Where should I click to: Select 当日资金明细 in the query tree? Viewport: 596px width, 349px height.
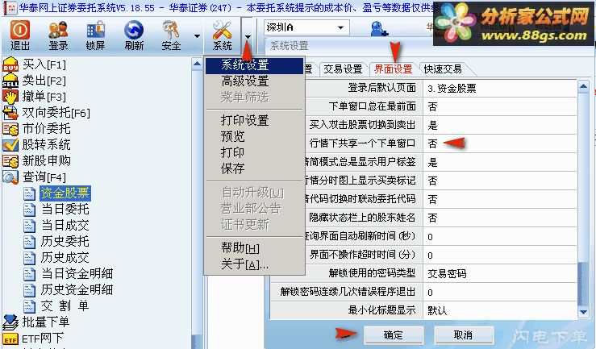[77, 273]
